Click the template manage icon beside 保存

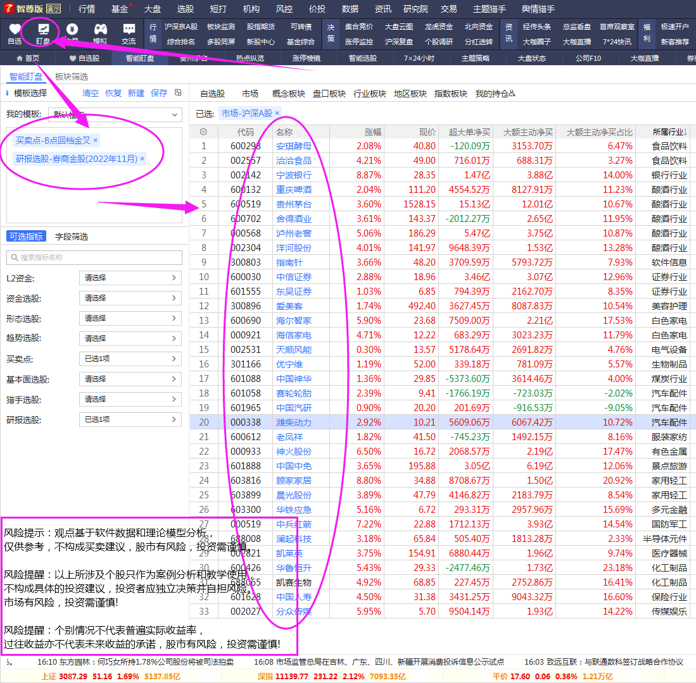(178, 92)
